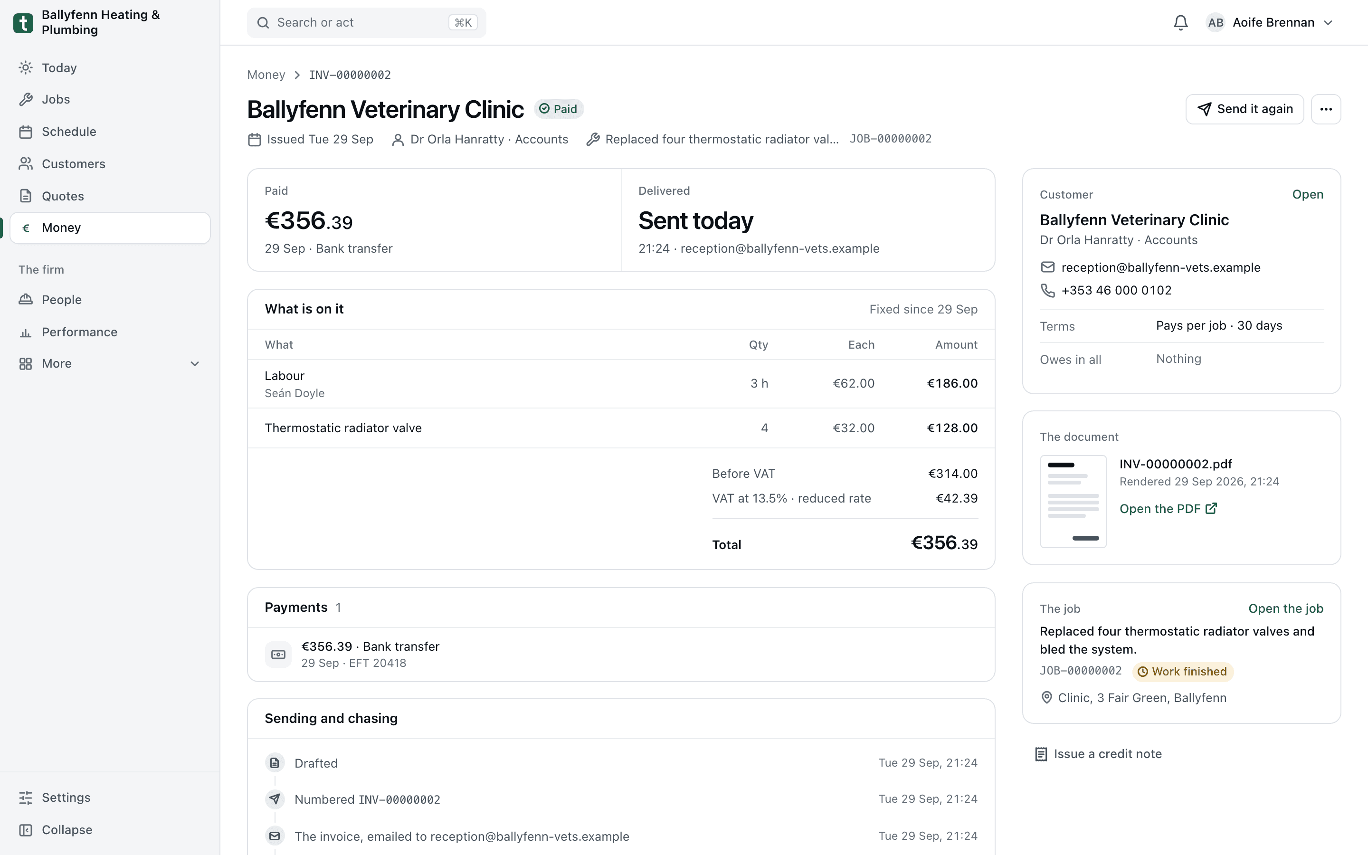
Task: Focus the Search or act field
Action: point(366,23)
